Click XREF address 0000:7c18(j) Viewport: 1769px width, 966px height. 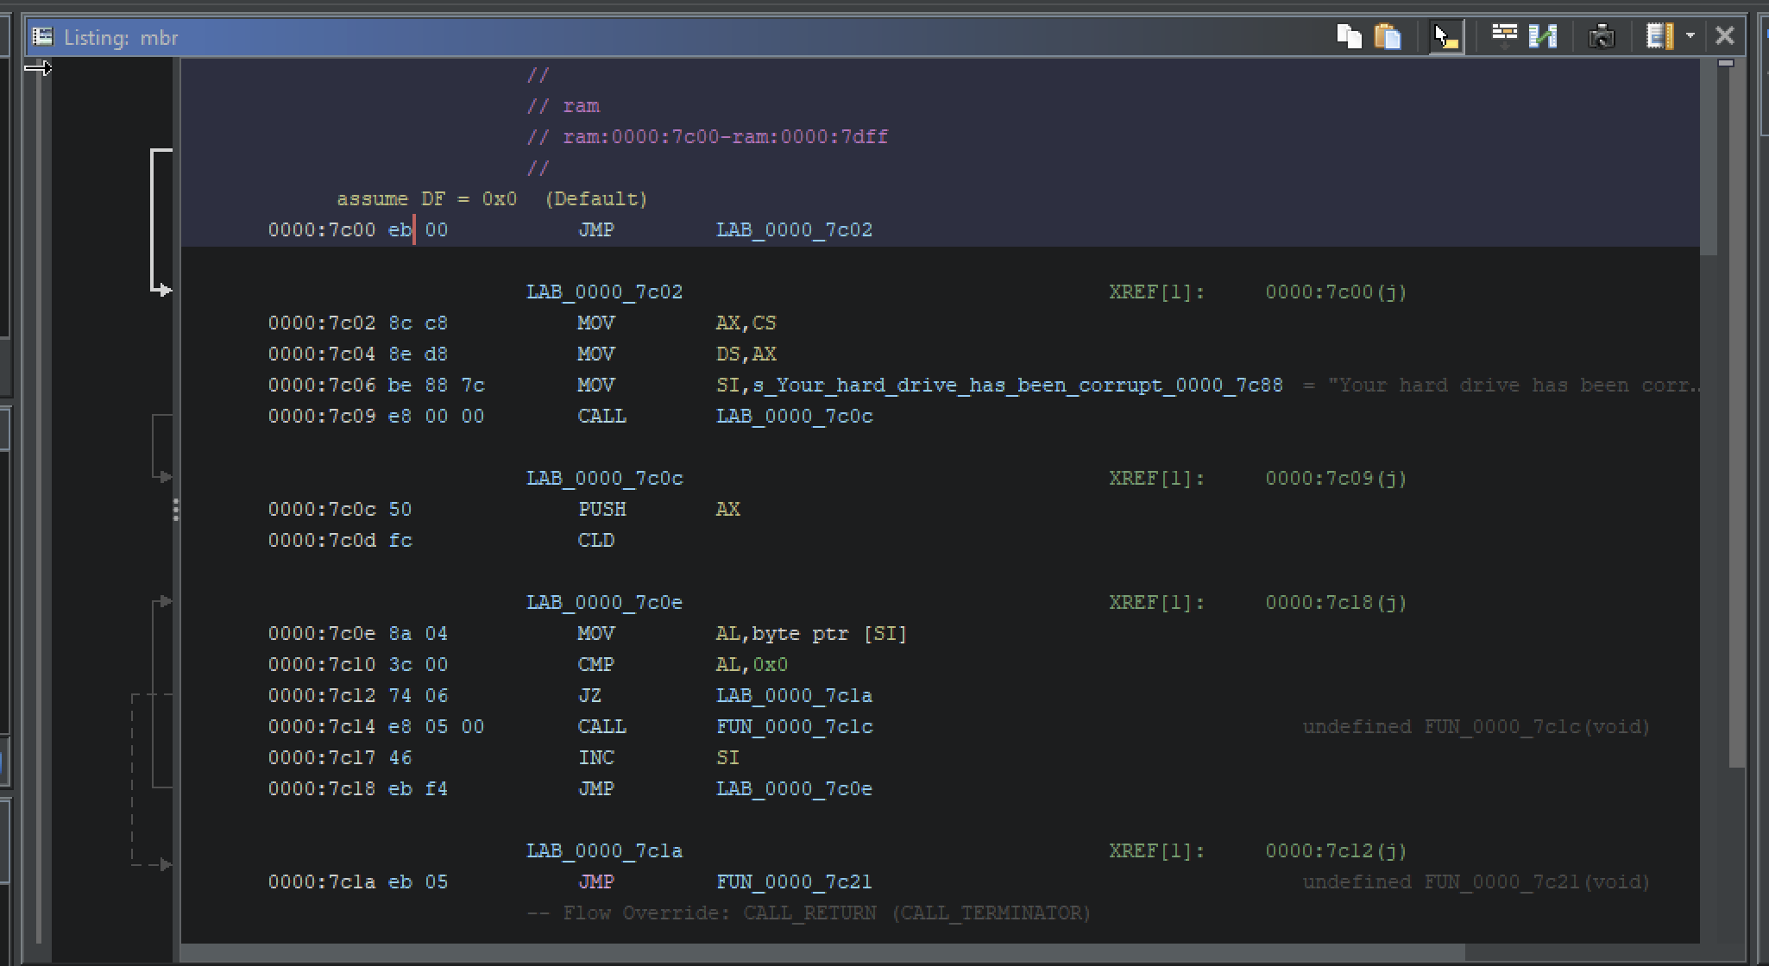pos(1336,602)
